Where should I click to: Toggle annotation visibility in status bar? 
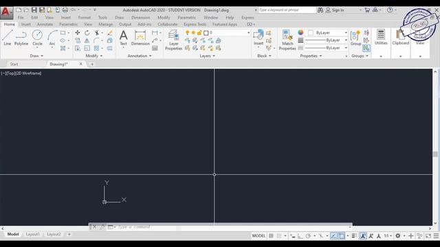[x=363, y=236]
